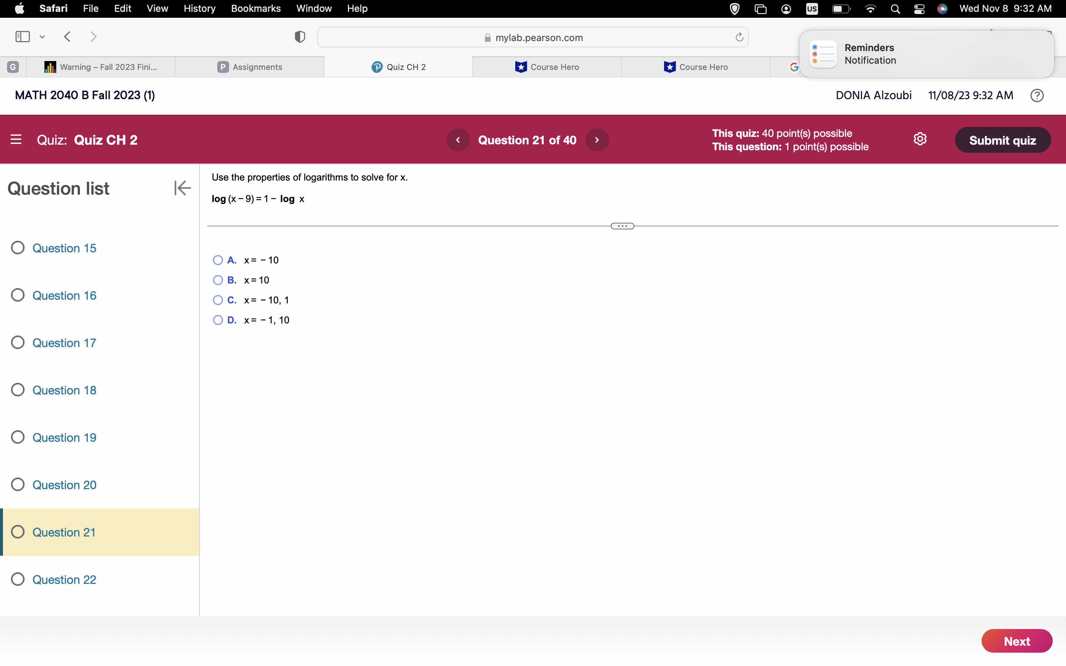Image resolution: width=1066 pixels, height=666 pixels.
Task: Select answer choice B, x = 10
Action: [218, 280]
